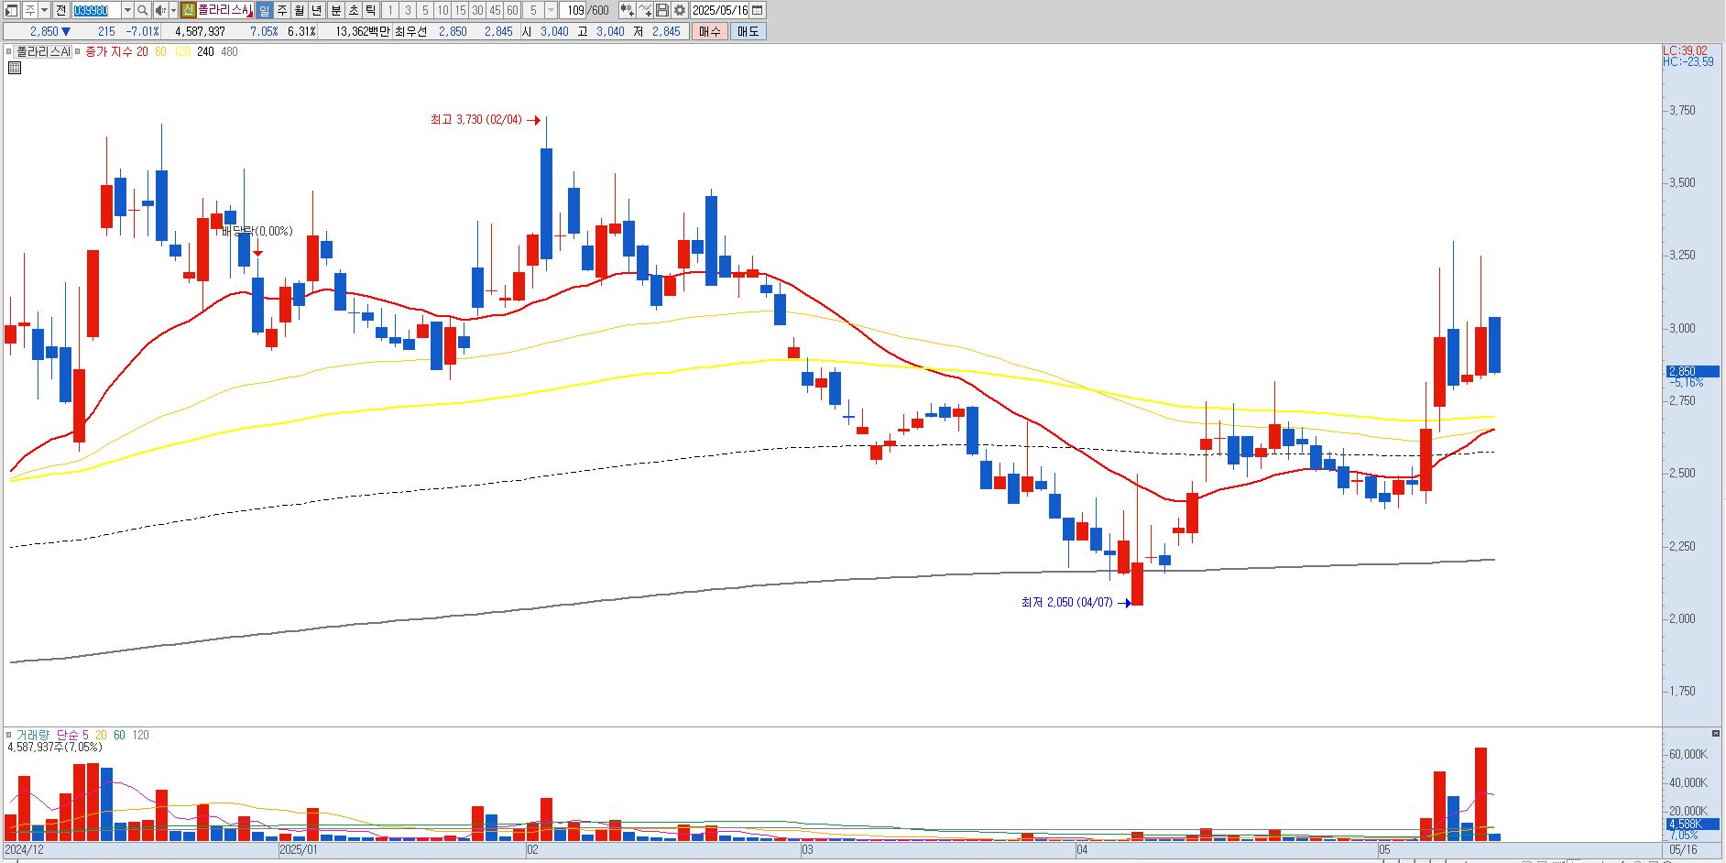This screenshot has width=1726, height=863.
Task: Click the candlestick chart settings icon
Action: pyautogui.click(x=627, y=10)
